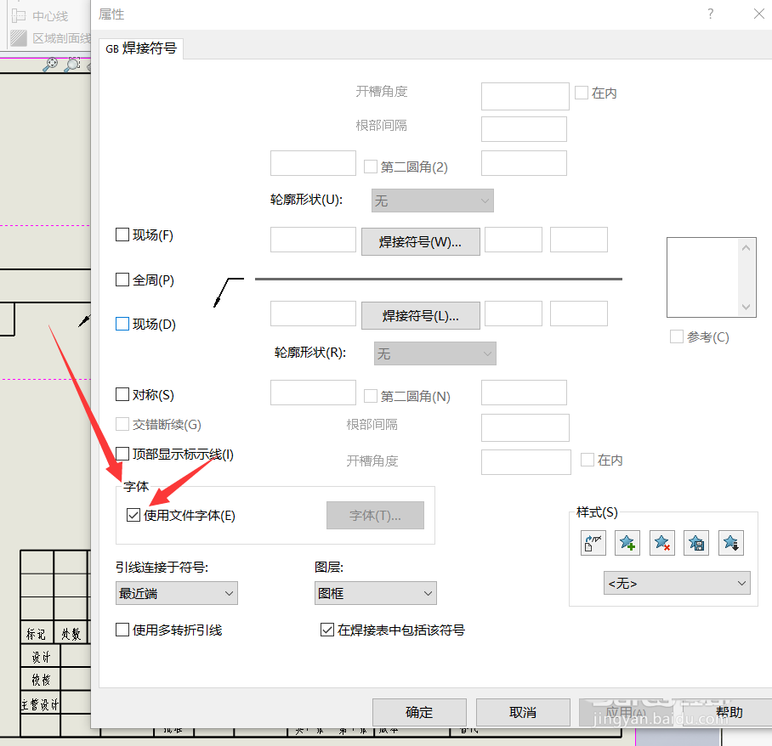772x746 pixels.
Task: Toggle the 在内 checkbox beside bottom 开槽角度
Action: (x=588, y=460)
